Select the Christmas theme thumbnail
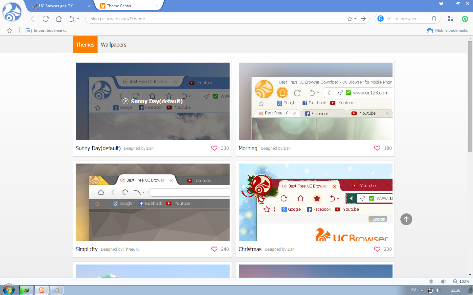The height and width of the screenshot is (295, 473). (316, 202)
